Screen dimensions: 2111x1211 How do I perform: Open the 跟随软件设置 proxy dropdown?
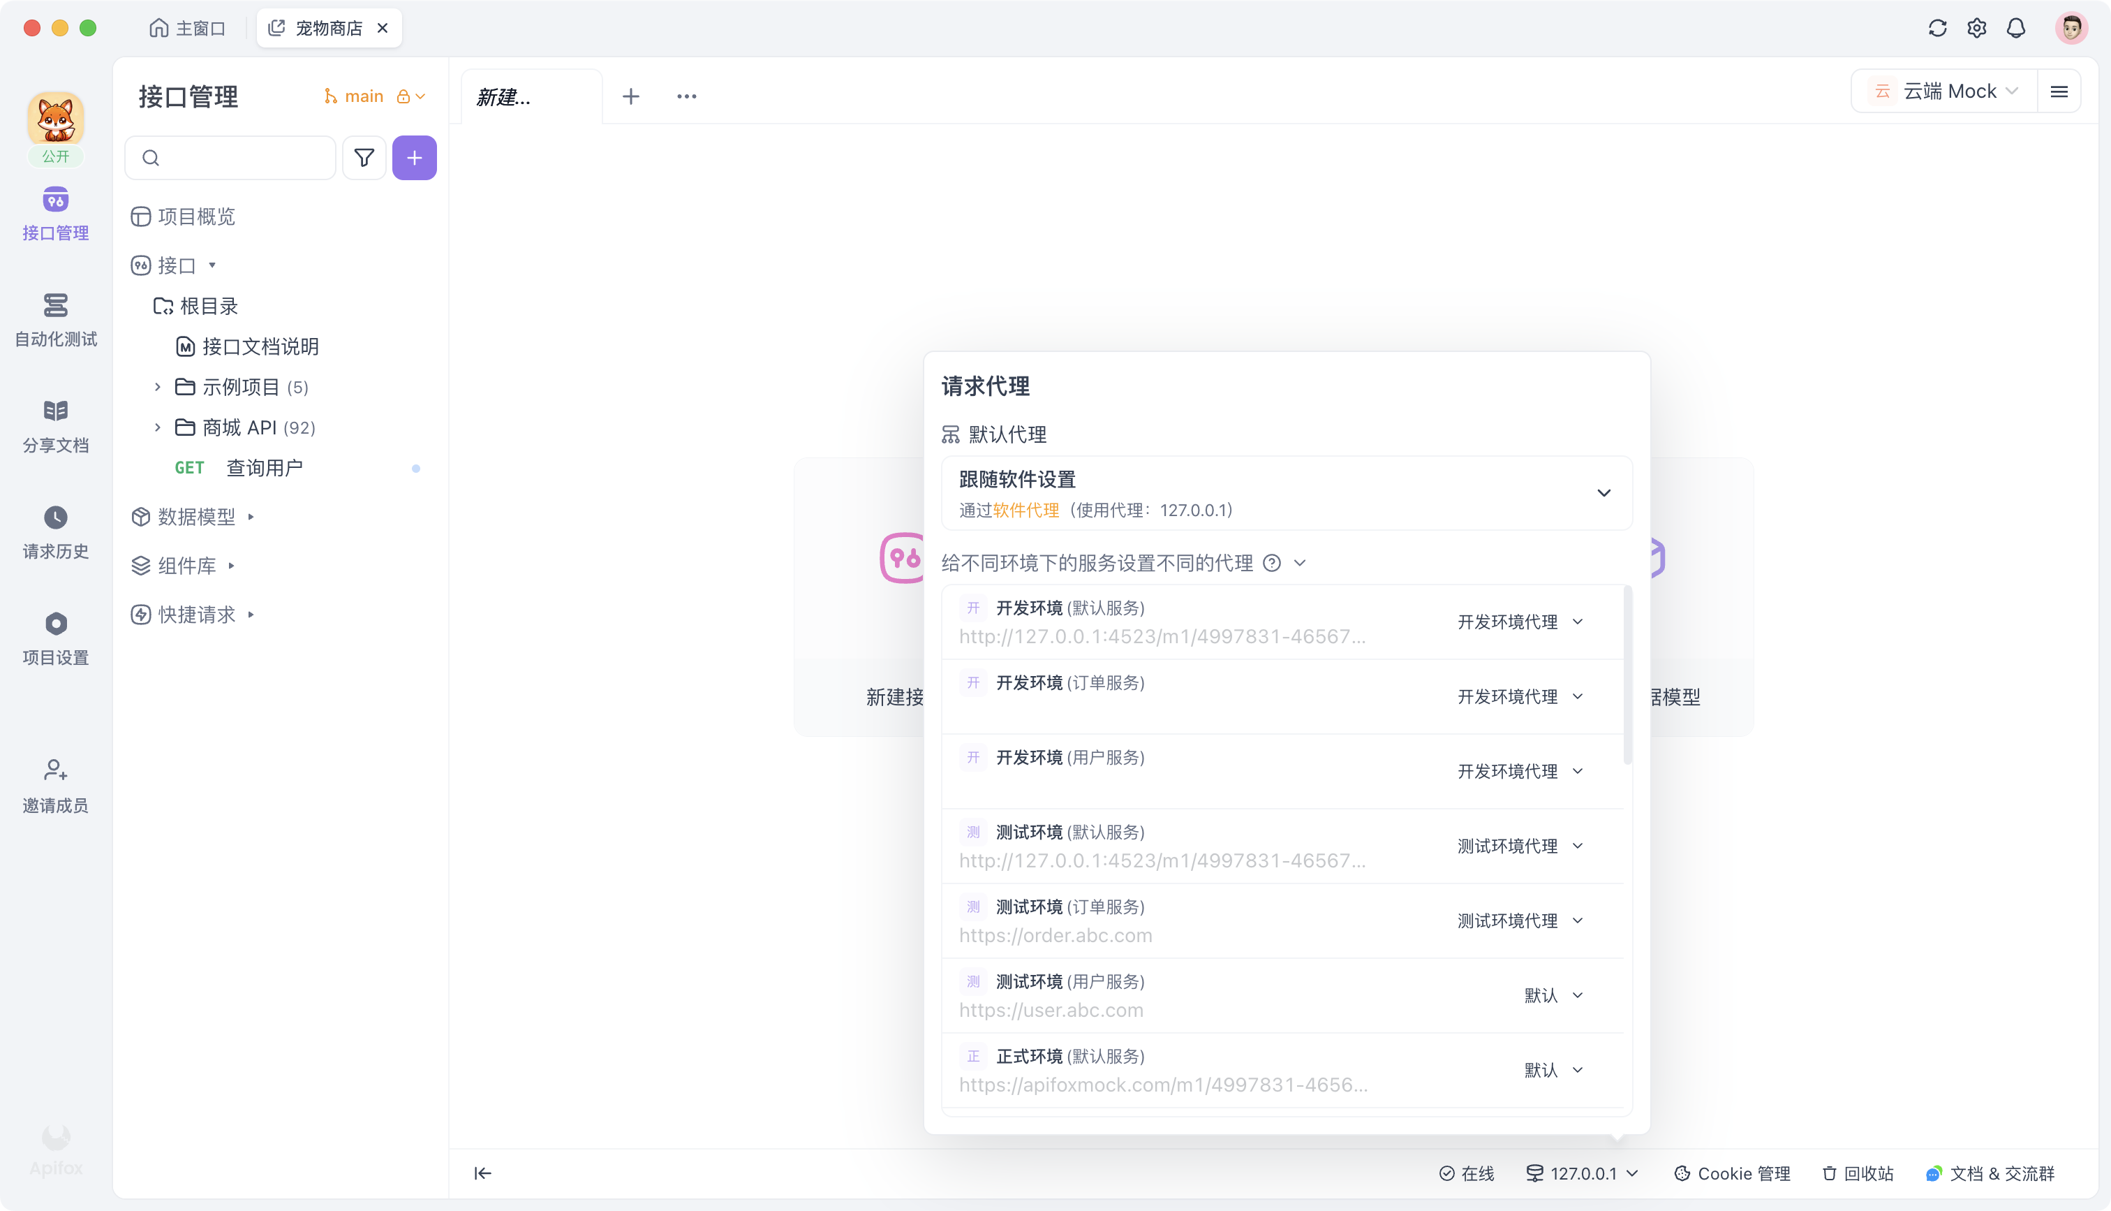[1604, 492]
